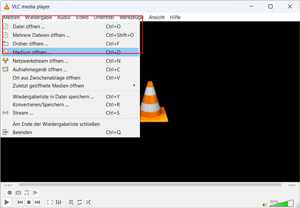Click the Stream broadcast icon

tap(5, 113)
